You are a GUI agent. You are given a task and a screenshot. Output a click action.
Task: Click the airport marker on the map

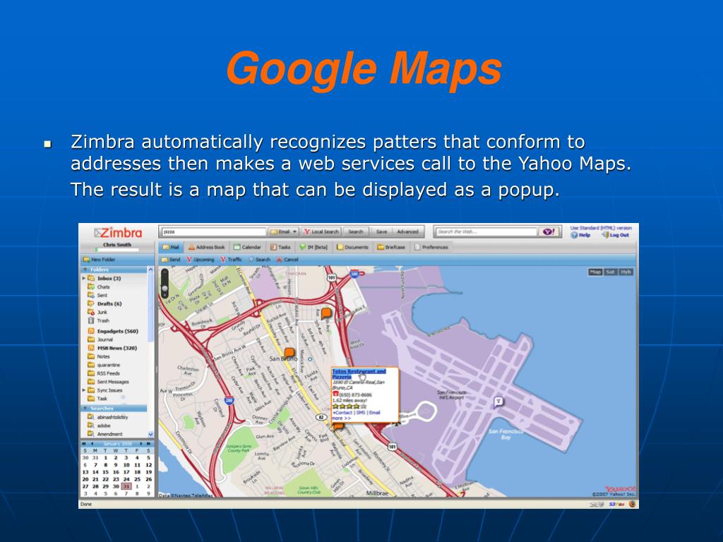[x=498, y=402]
